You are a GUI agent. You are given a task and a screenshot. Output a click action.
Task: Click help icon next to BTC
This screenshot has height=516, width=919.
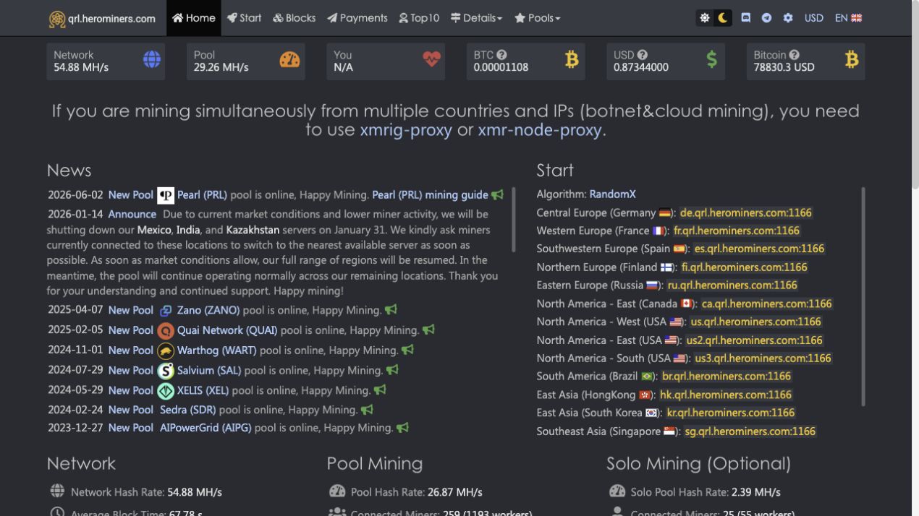501,55
